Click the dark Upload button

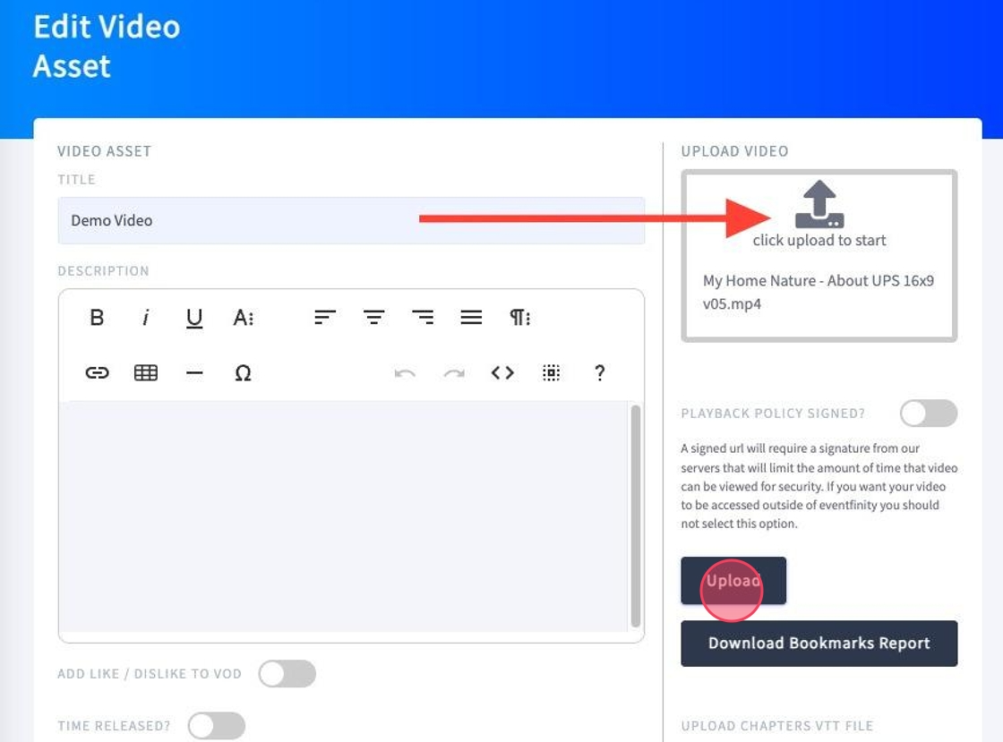733,580
